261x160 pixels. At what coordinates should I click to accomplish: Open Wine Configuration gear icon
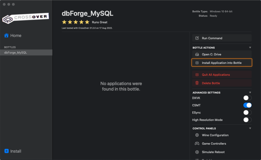pyautogui.click(x=197, y=135)
